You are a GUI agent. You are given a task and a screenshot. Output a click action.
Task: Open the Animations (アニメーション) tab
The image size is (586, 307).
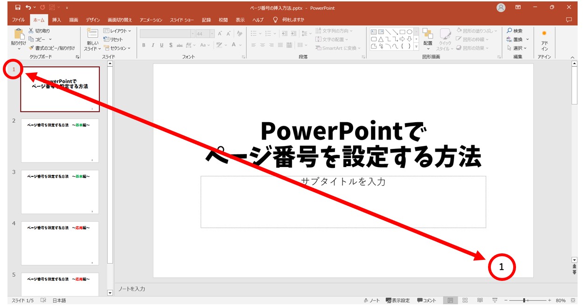pyautogui.click(x=151, y=20)
